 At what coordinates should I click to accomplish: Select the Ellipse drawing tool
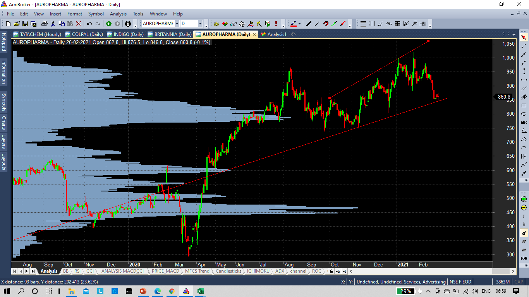524,114
